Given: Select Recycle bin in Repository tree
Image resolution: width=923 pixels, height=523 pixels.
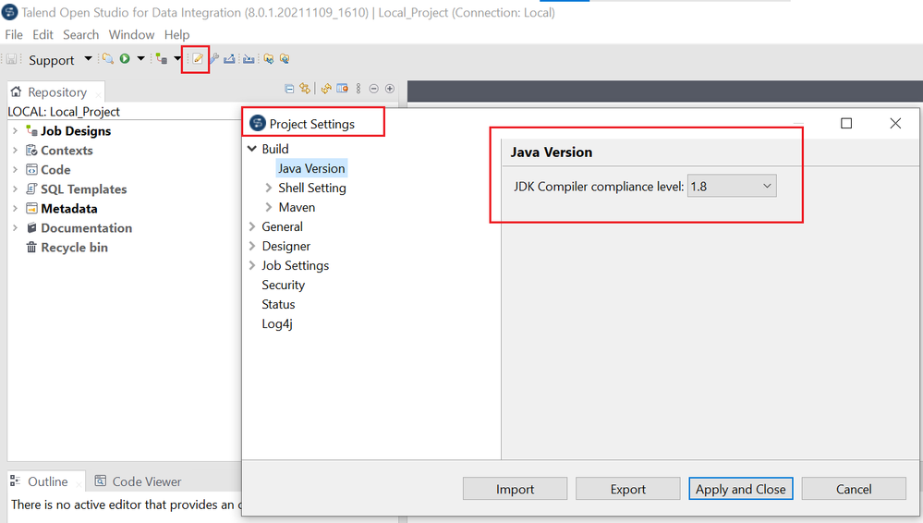Looking at the screenshot, I should coord(74,248).
